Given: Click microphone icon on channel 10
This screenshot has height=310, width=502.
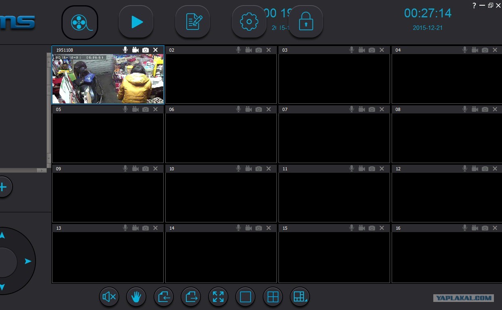Looking at the screenshot, I should click(238, 168).
